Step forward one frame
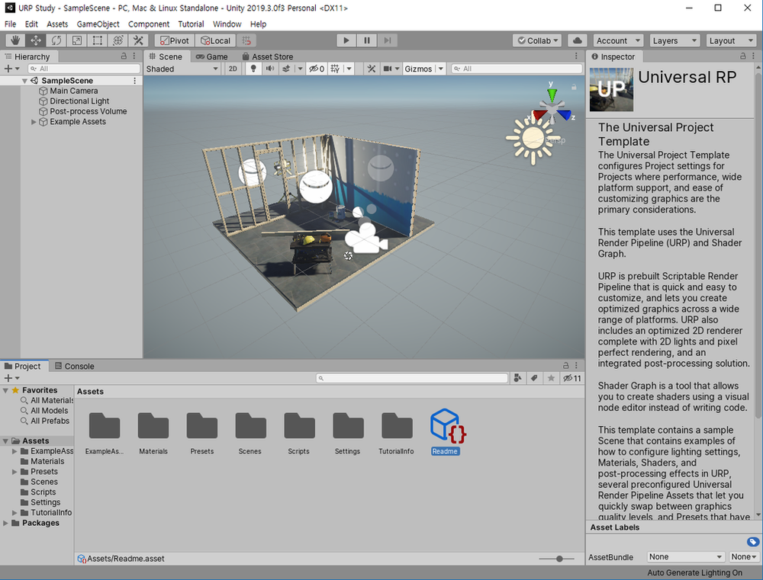The height and width of the screenshot is (580, 763). 388,40
